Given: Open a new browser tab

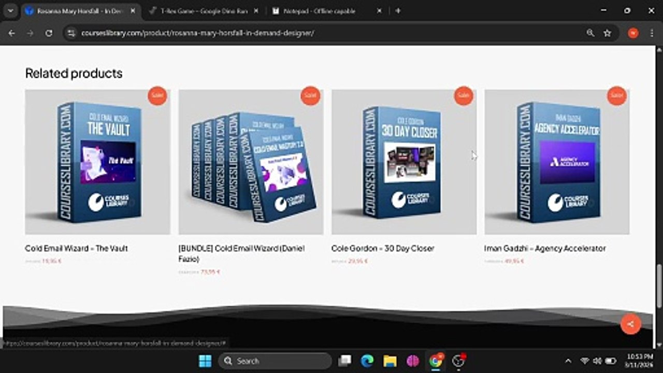Looking at the screenshot, I should click(398, 10).
